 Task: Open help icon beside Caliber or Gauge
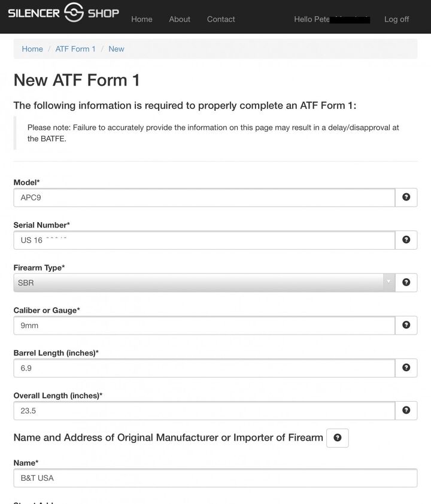click(406, 325)
